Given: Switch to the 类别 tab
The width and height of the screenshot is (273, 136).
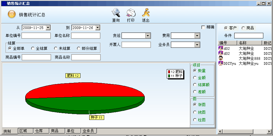Looking at the screenshot, I should [x=9, y=131].
